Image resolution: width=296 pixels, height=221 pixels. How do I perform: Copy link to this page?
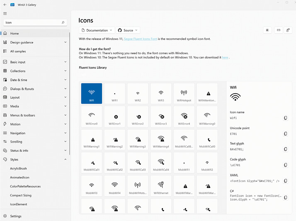279,30
